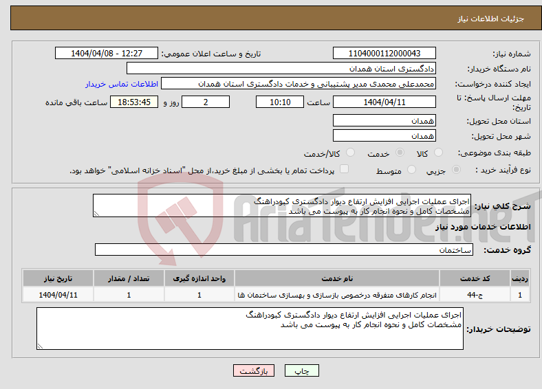This screenshot has width=542, height=389.
Task: Click the شماره نیاز number field
Action: click(x=384, y=53)
